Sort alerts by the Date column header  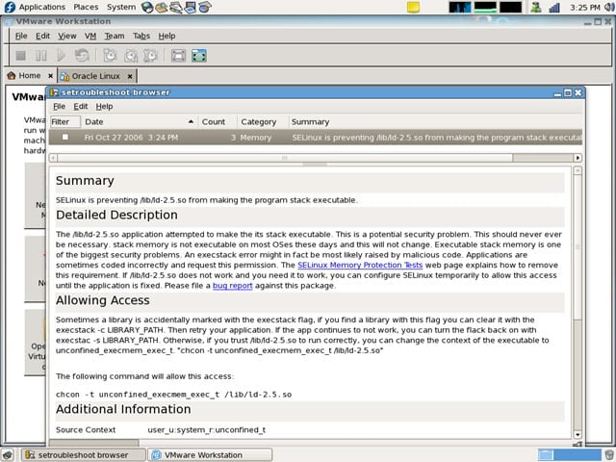pos(139,122)
